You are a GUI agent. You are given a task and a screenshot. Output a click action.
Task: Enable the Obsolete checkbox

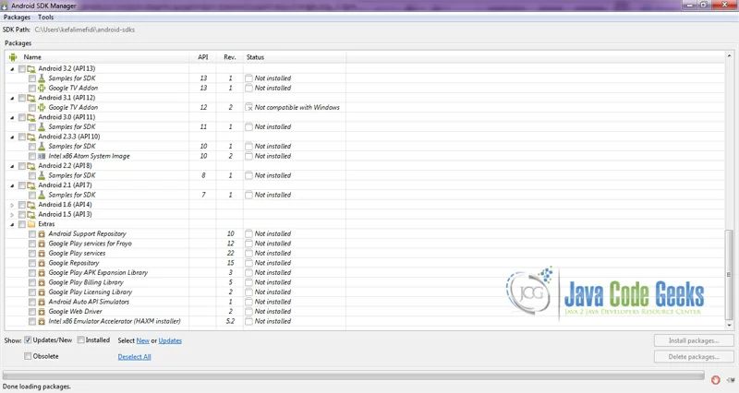pos(28,356)
